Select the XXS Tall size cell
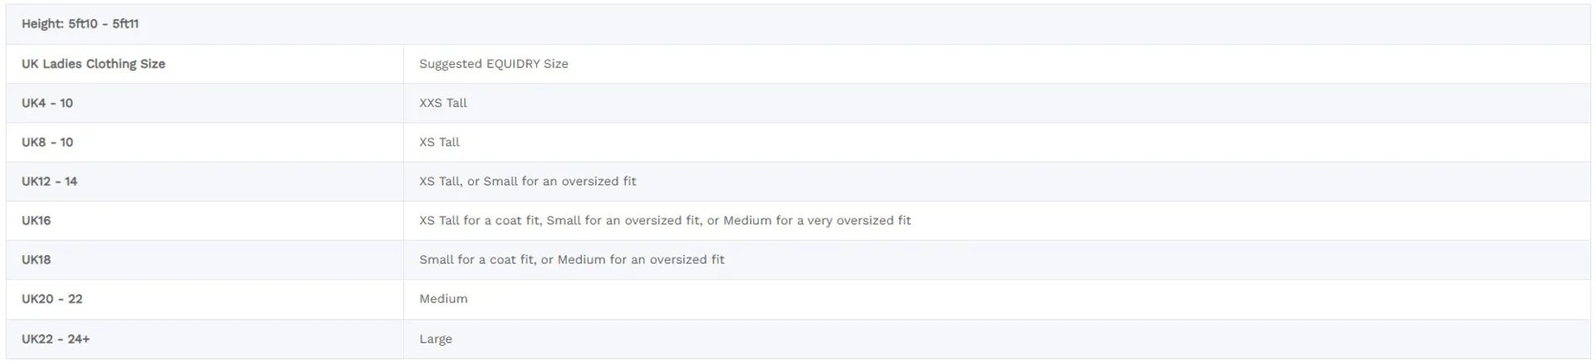This screenshot has height=364, width=1596. click(442, 103)
